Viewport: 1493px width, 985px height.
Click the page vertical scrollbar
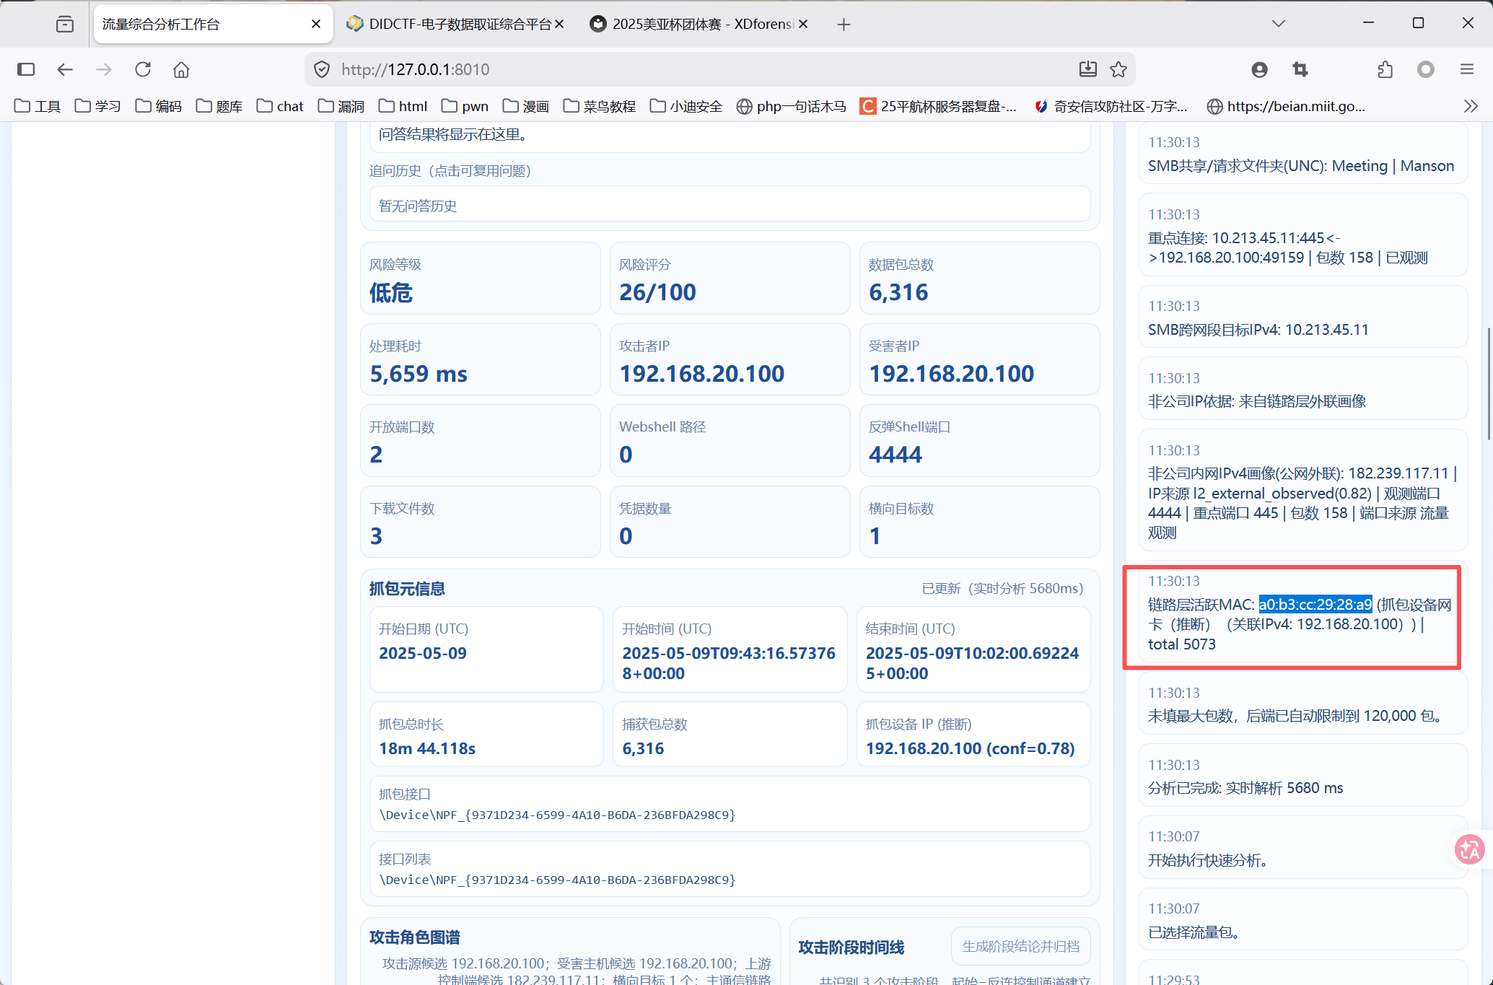[x=1488, y=382]
